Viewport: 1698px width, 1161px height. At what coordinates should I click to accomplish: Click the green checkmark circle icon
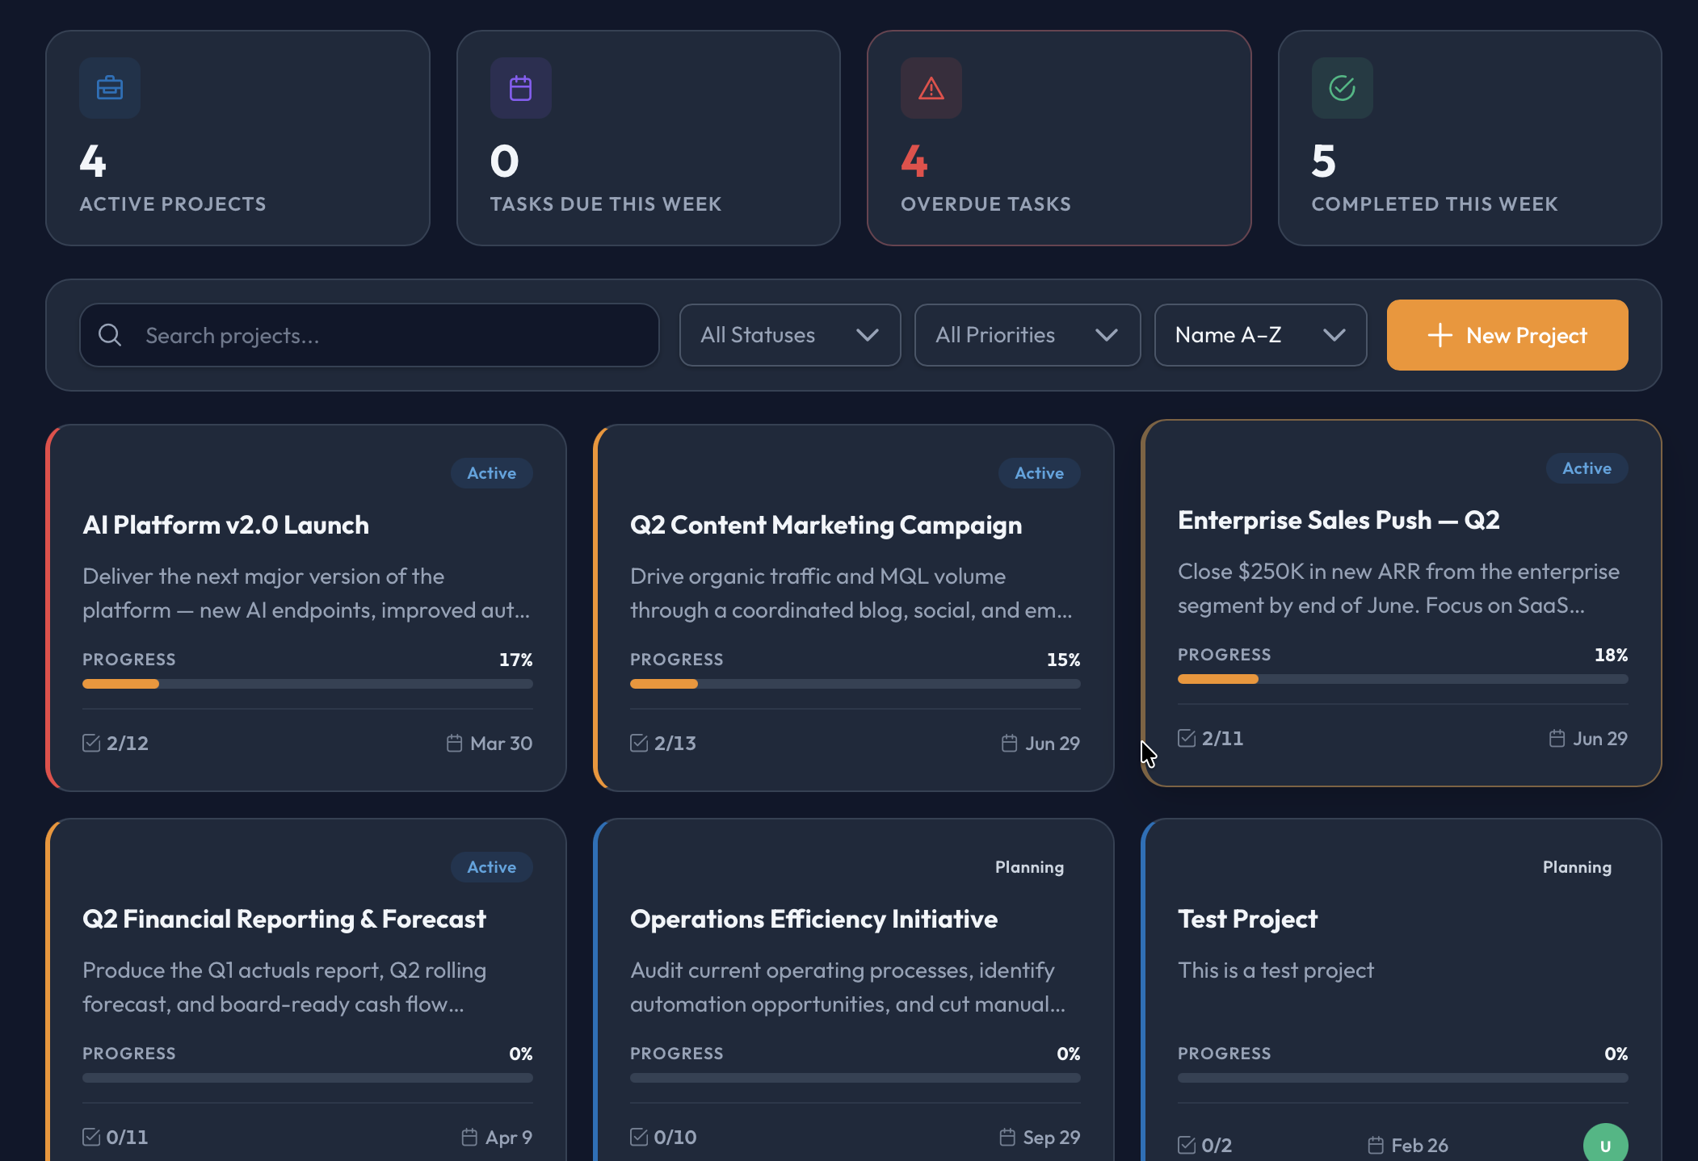pyautogui.click(x=1342, y=88)
